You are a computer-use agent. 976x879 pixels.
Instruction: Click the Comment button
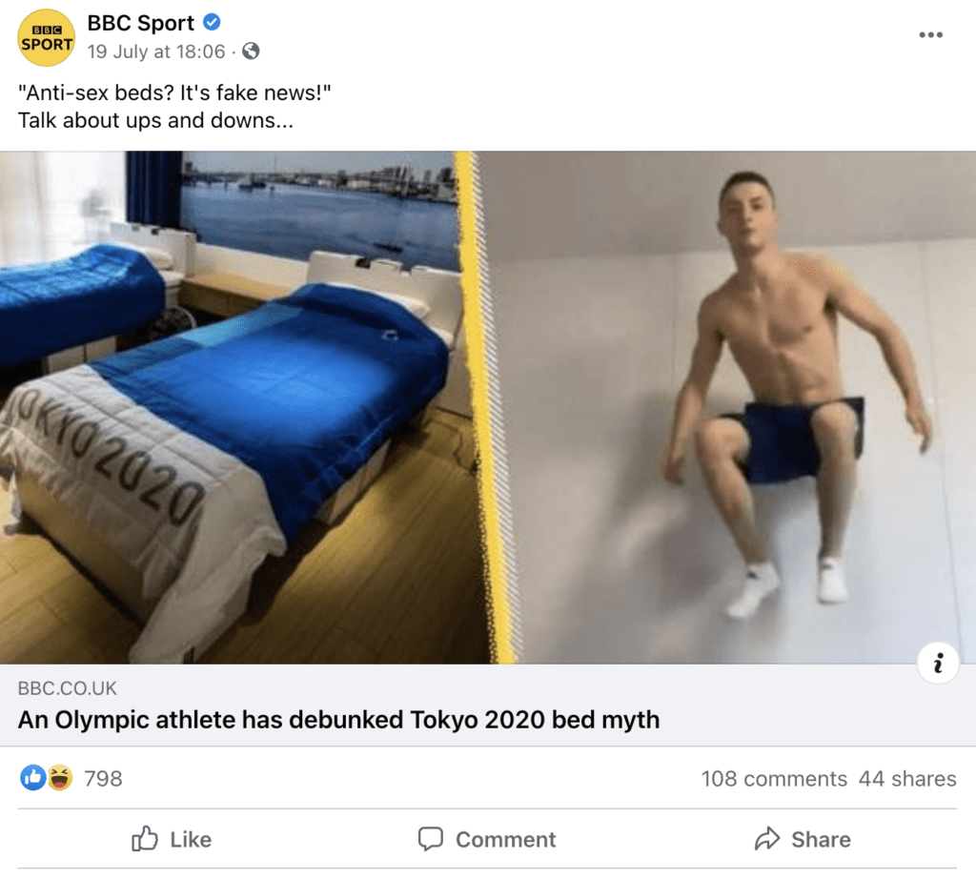click(x=487, y=839)
